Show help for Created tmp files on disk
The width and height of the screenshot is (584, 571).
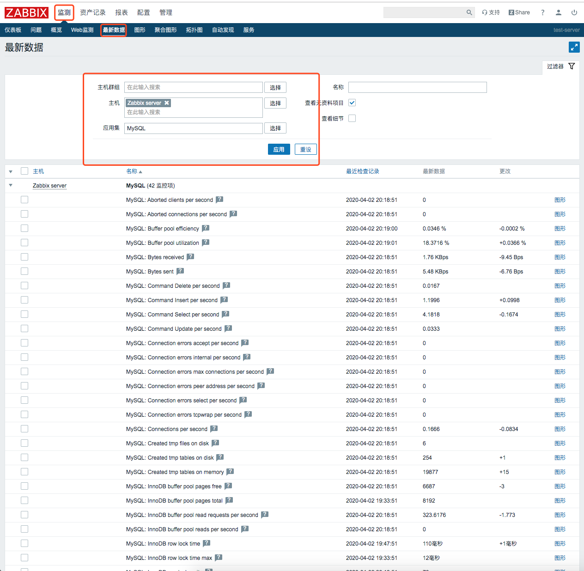(215, 443)
